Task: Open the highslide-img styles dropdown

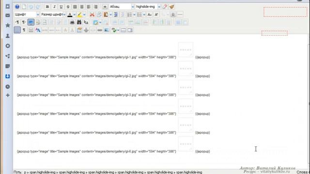Action: click(148, 7)
